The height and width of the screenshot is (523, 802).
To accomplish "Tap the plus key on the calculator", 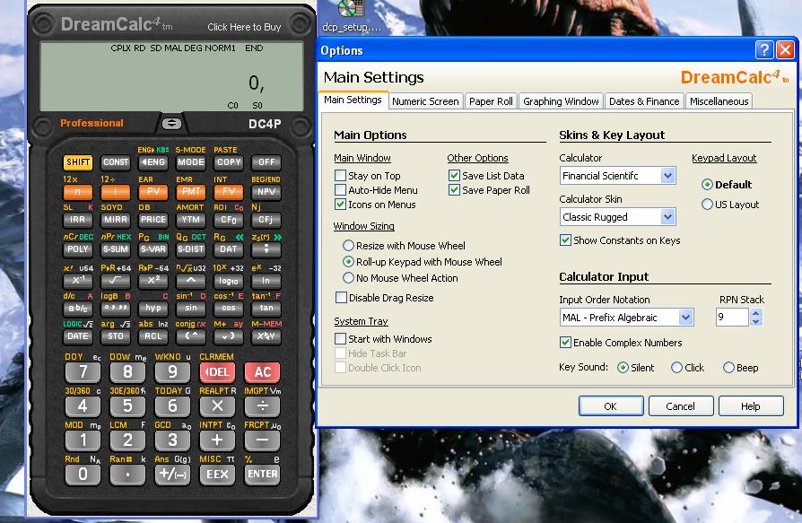I will (x=217, y=440).
